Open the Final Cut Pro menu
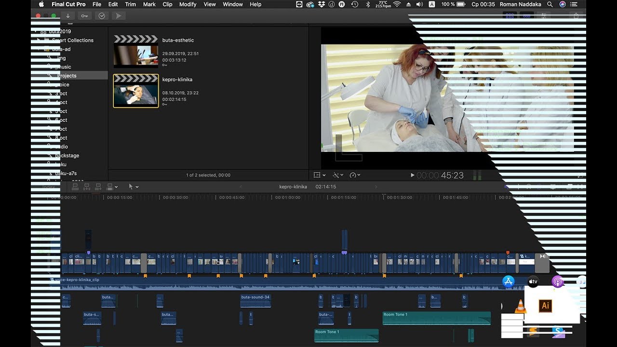Image resolution: width=617 pixels, height=347 pixels. (68, 4)
